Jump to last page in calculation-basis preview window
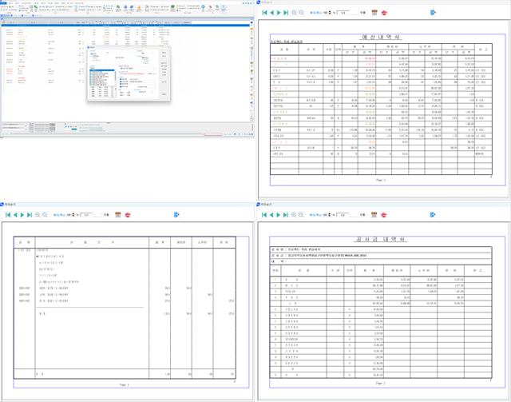511x402 pixels. pos(30,215)
